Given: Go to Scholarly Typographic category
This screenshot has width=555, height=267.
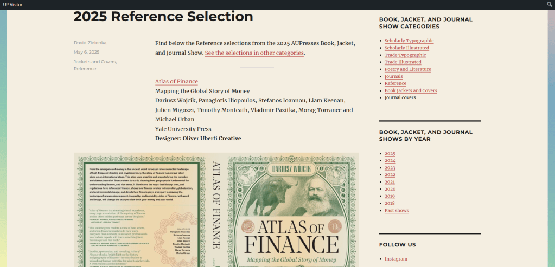Looking at the screenshot, I should tap(409, 41).
